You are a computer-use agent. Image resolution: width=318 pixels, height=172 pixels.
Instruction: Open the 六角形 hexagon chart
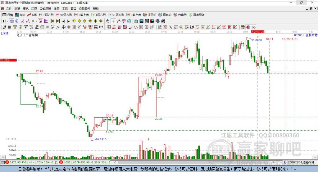[180, 15]
